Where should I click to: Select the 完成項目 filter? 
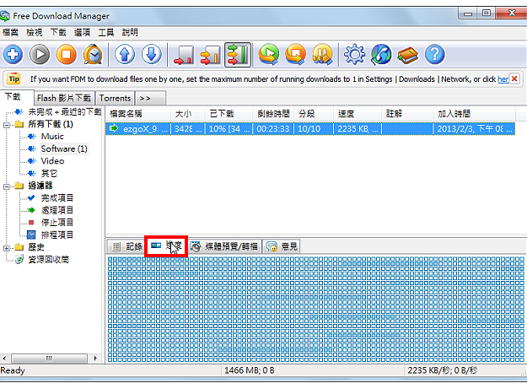coord(57,198)
